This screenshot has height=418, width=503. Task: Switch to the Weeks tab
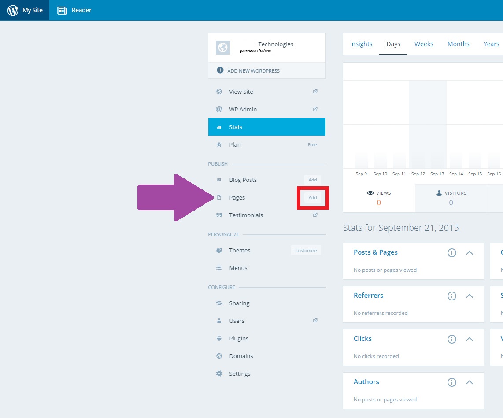pos(424,44)
